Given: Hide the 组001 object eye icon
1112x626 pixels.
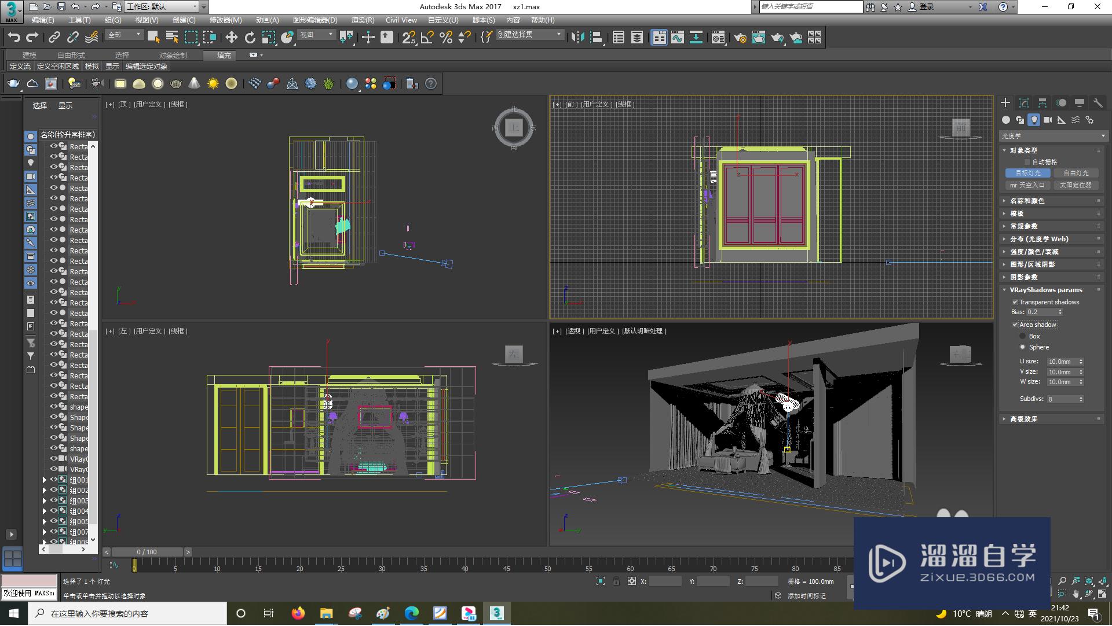Looking at the screenshot, I should pos(54,480).
